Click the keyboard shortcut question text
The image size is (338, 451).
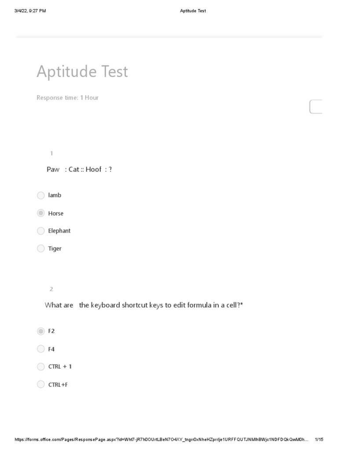143,305
